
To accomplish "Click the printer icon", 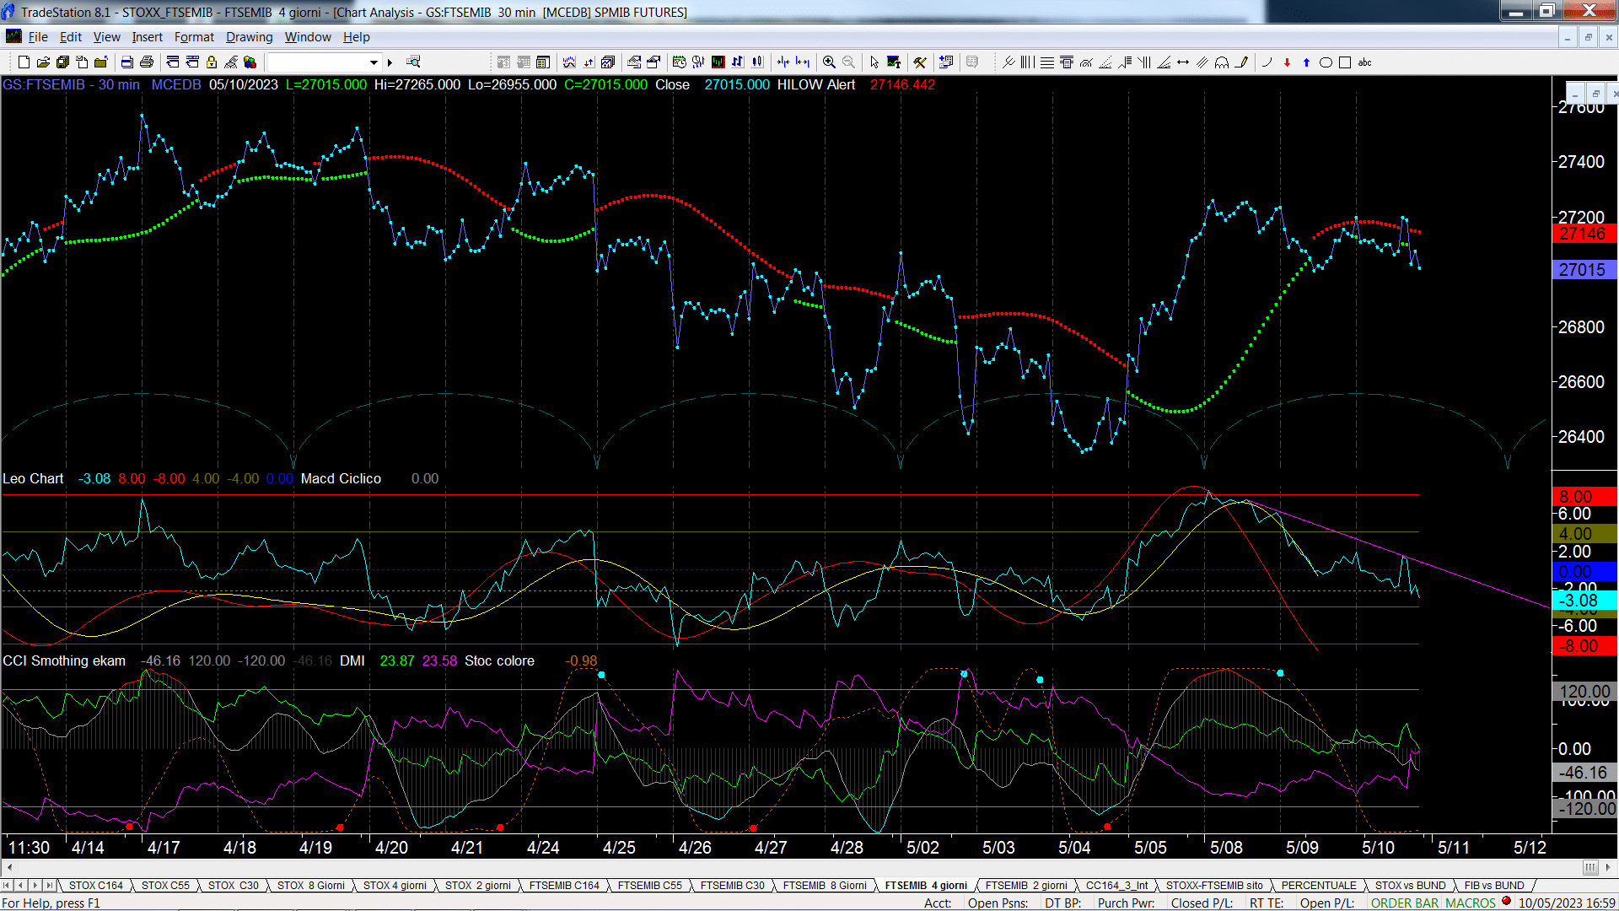I will pyautogui.click(x=147, y=62).
